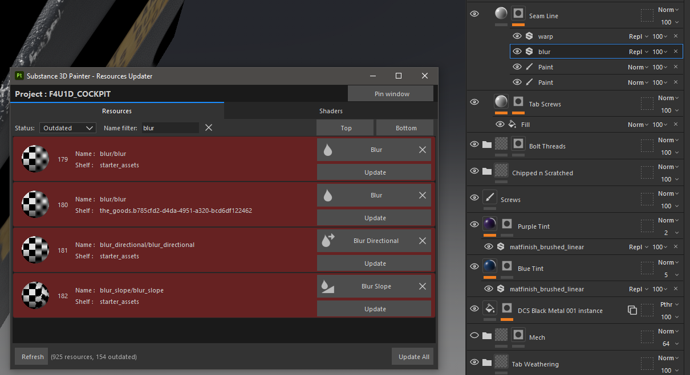
Task: Open the Status Outdated dropdown
Action: click(67, 127)
